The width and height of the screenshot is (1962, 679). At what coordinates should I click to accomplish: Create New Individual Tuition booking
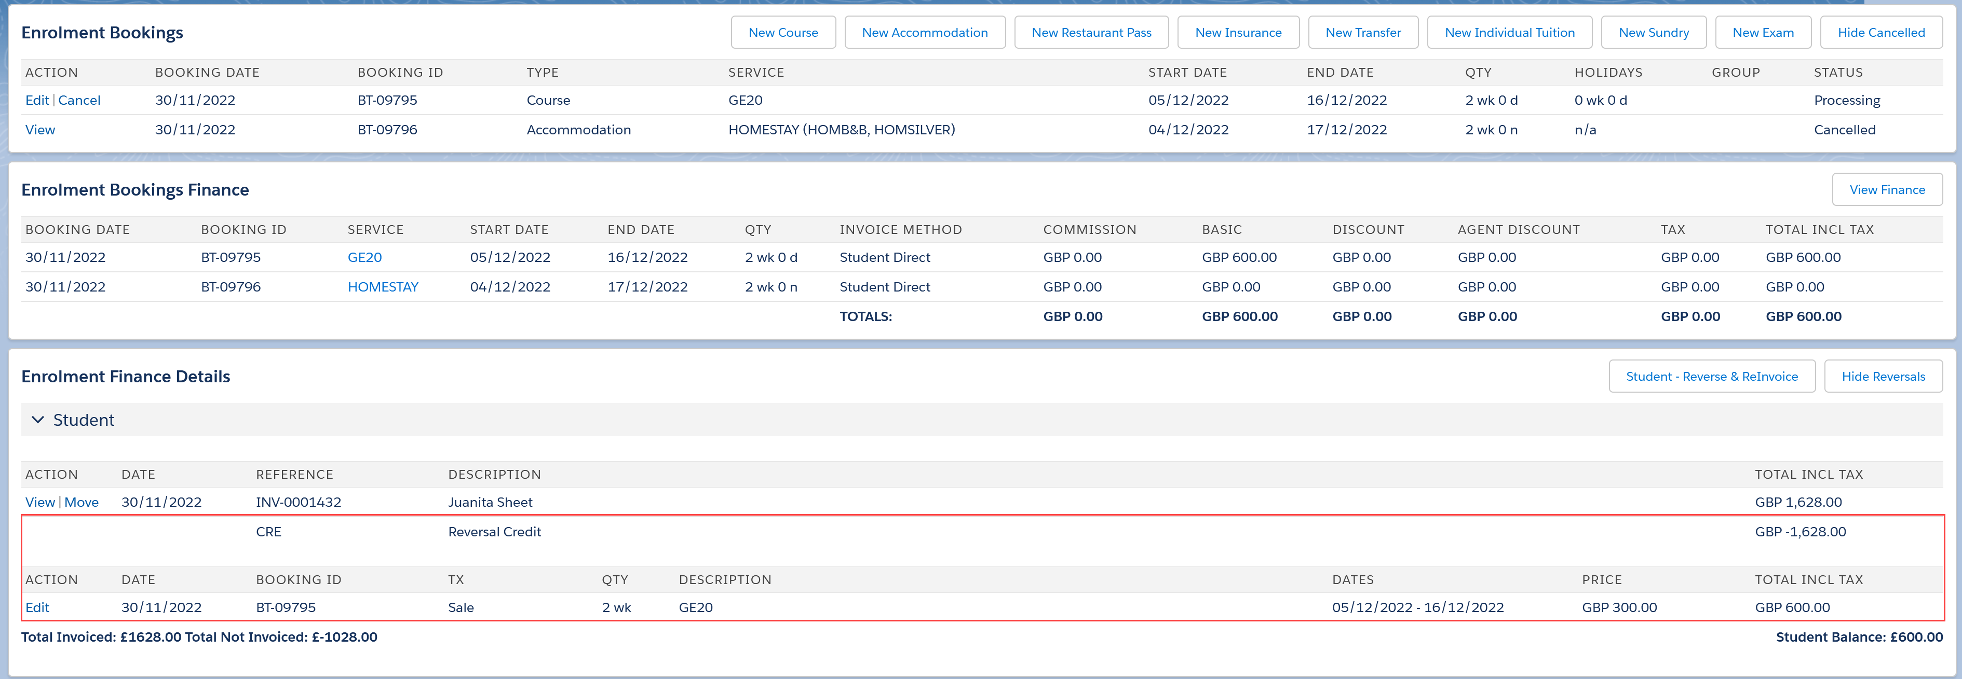coord(1509,32)
